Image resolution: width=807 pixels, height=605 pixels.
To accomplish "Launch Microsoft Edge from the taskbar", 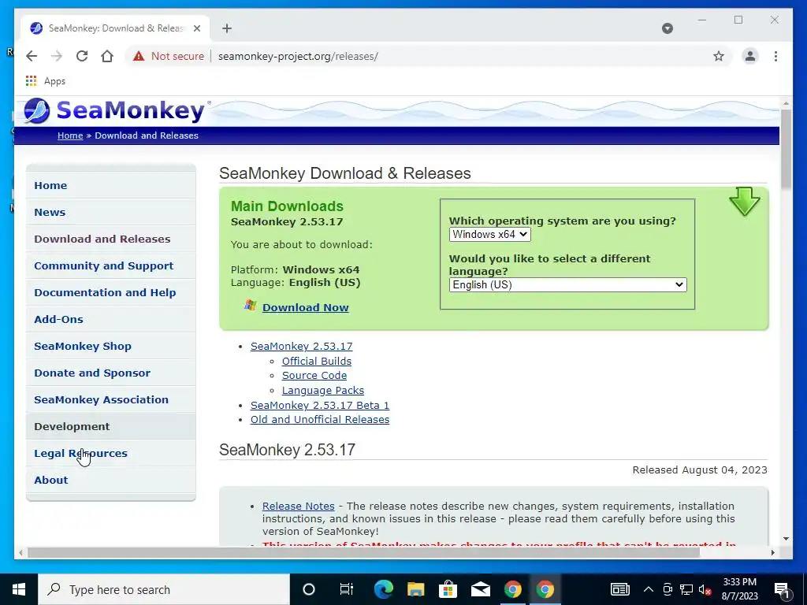I will pos(384,589).
